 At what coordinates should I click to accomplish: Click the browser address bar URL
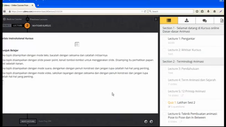pos(37,12)
